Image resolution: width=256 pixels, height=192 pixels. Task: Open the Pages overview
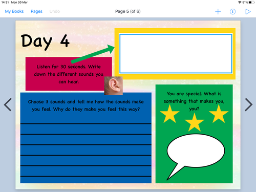click(x=36, y=11)
